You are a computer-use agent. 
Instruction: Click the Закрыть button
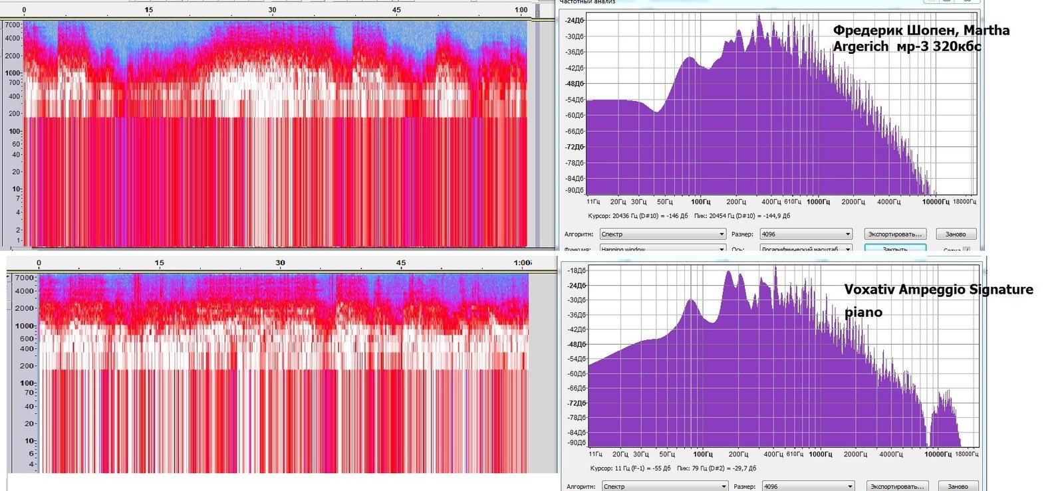(895, 248)
